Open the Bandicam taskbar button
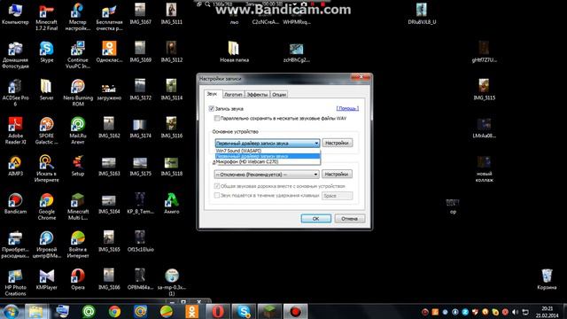567x319 pixels. click(295, 311)
